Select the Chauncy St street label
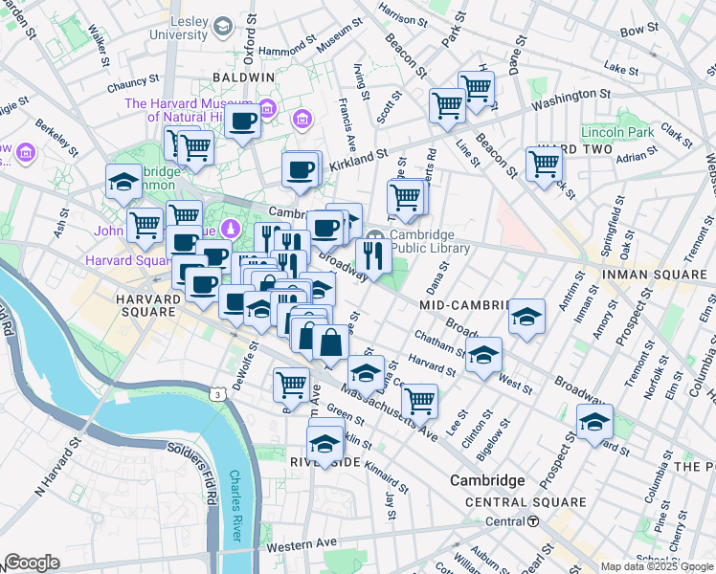Image resolution: width=716 pixels, height=574 pixels. pos(133,83)
